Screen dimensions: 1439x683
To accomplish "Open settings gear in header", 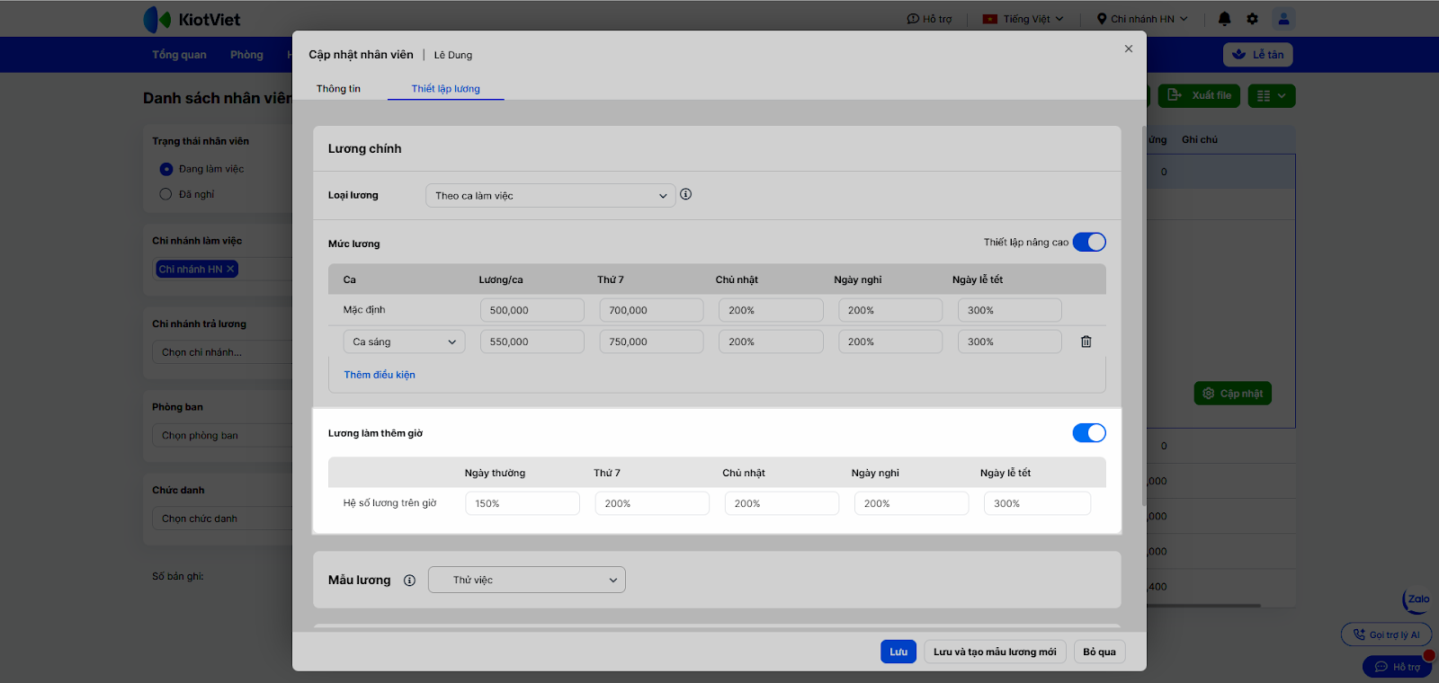I will (x=1252, y=19).
